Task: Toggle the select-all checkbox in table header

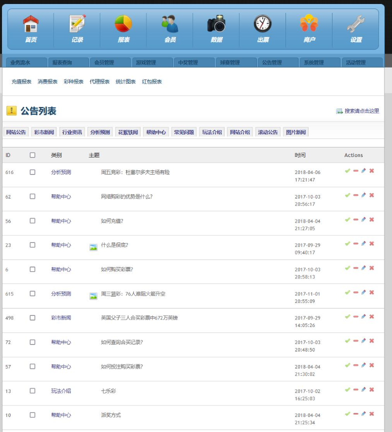Action: coord(32,155)
